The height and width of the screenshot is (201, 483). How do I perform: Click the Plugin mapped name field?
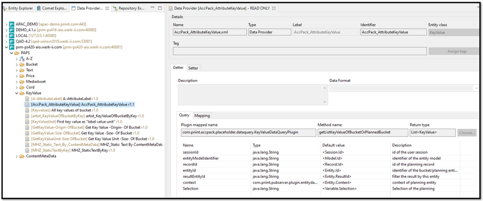point(249,133)
